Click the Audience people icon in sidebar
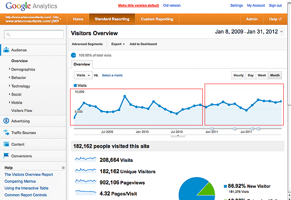 tap(6, 50)
